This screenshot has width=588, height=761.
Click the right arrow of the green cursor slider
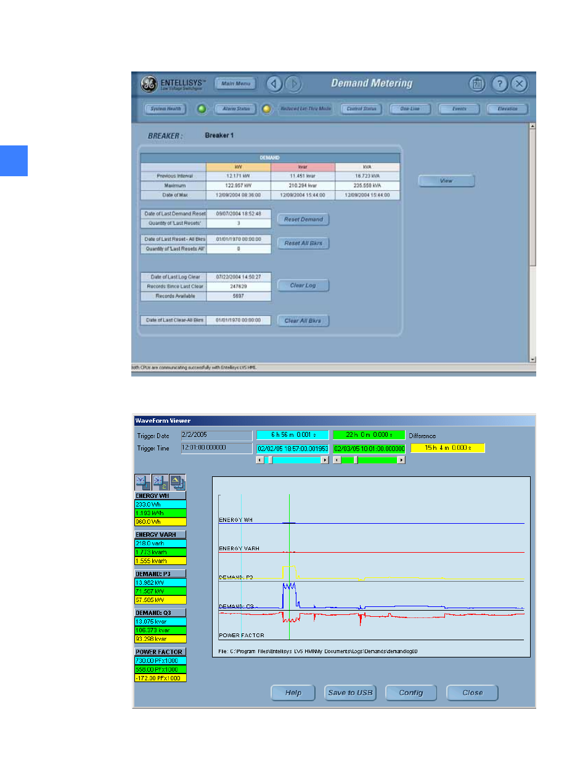(401, 460)
